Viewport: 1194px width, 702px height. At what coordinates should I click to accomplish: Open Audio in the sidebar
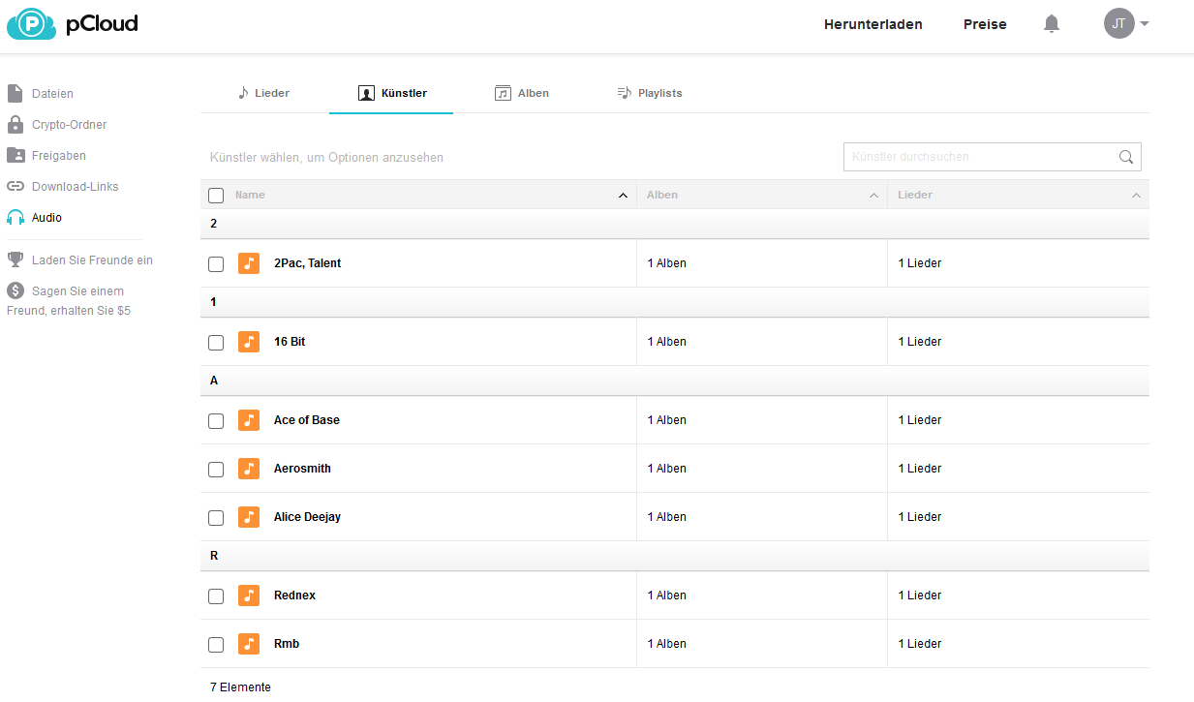click(46, 218)
